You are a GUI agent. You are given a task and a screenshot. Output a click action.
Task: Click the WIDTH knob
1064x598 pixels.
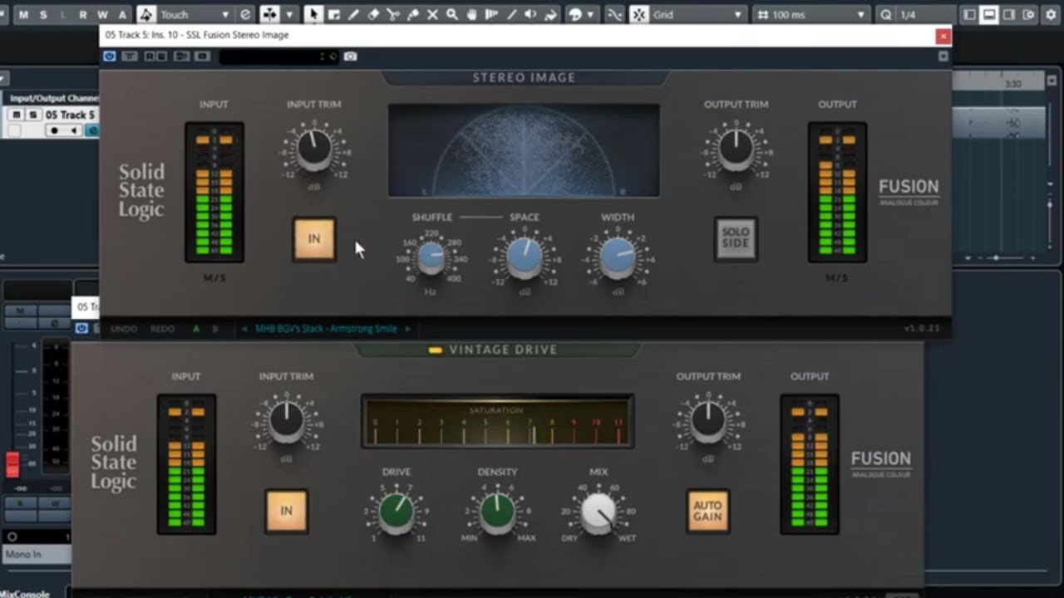(618, 257)
